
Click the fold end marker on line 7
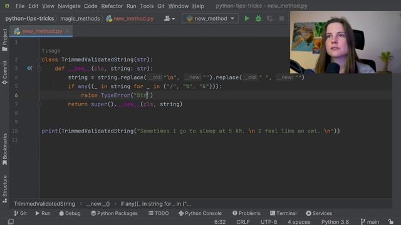coord(39,104)
